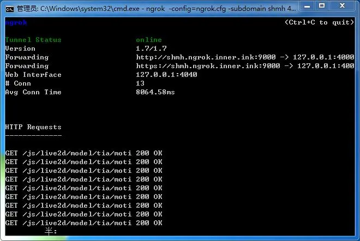The image size is (360, 241).
Task: Click the green 'online' status value
Action: click(x=149, y=40)
